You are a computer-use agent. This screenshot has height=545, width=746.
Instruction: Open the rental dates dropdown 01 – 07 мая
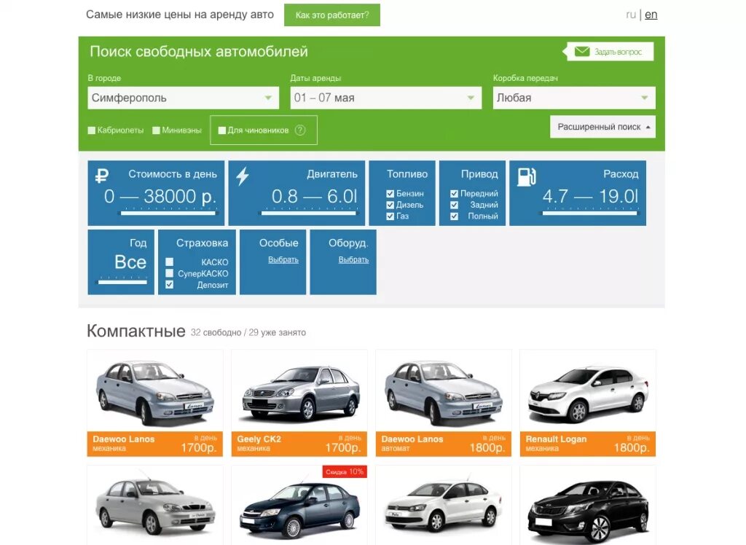[386, 98]
